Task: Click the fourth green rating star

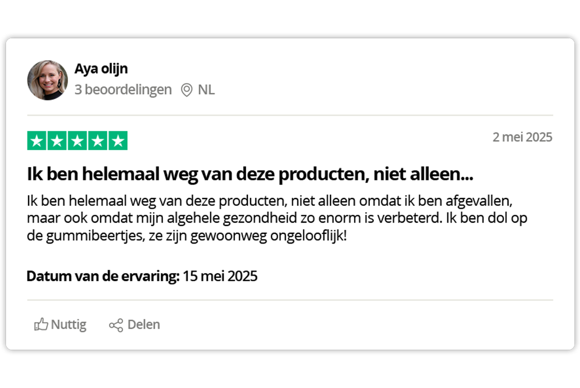Action: pos(98,141)
